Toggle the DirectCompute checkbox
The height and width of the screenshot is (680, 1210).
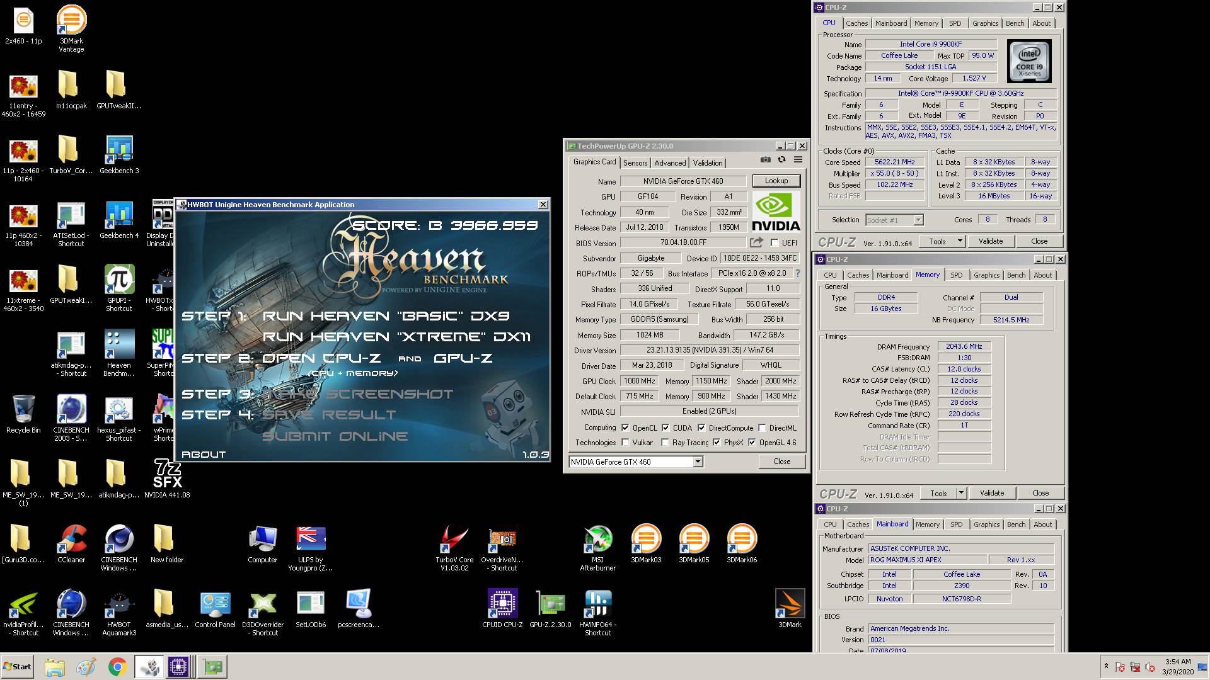coord(701,428)
